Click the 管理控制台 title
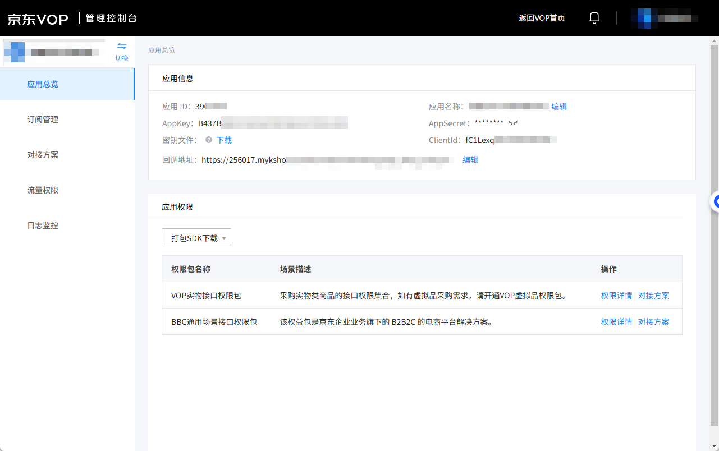This screenshot has width=719, height=451. point(111,18)
